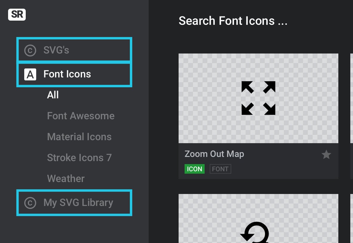
Task: Favorite Zoom Out Map with the star
Action: 326,155
